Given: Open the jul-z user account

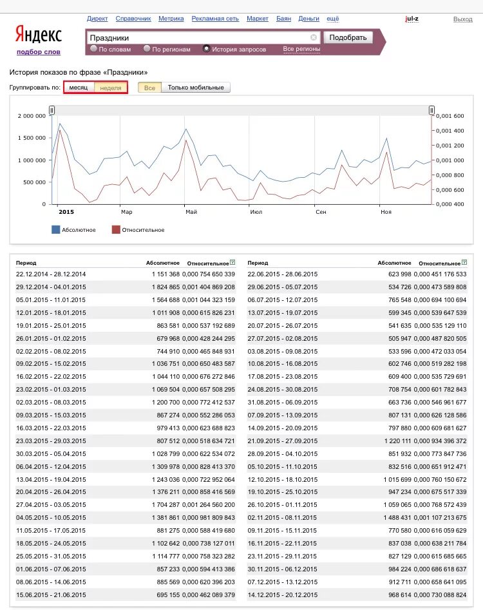Looking at the screenshot, I should point(412,19).
